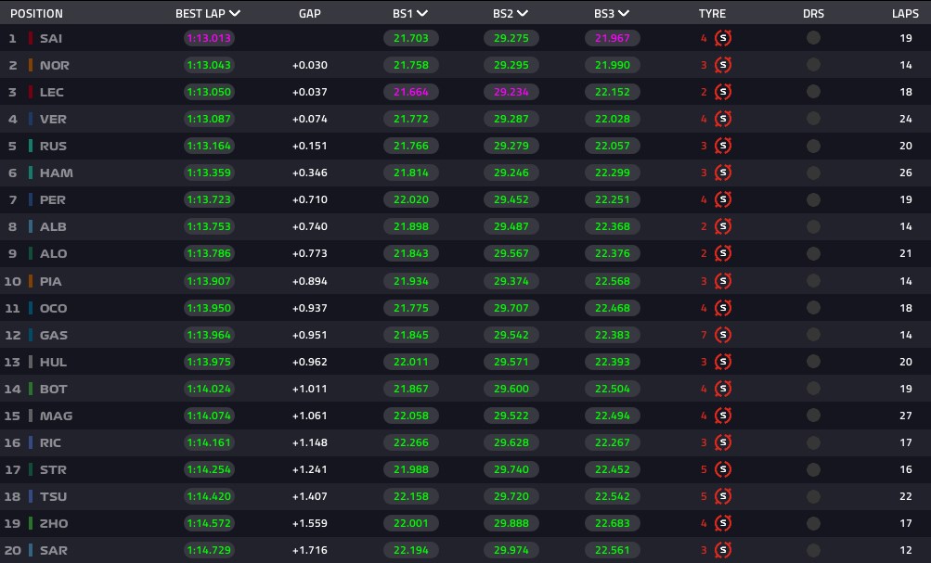Expand the BS3 column chevron
This screenshot has height=563, width=931.
(624, 13)
